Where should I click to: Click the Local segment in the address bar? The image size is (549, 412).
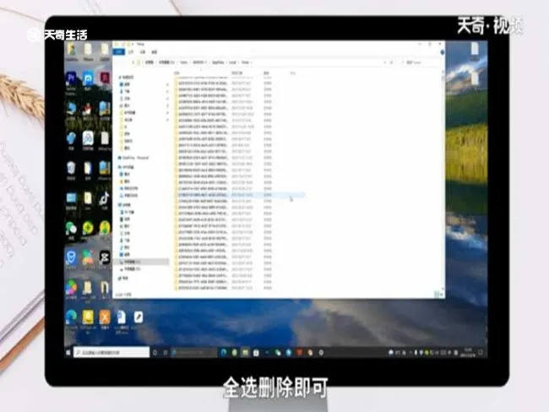(232, 62)
